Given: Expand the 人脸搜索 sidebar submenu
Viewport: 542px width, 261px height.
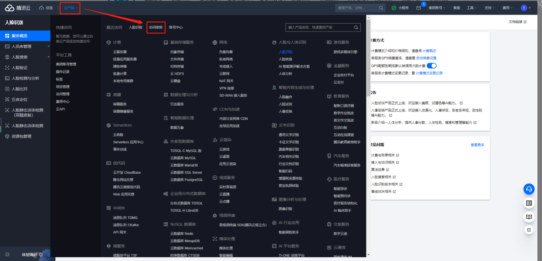Looking at the screenshot, I should [48, 57].
